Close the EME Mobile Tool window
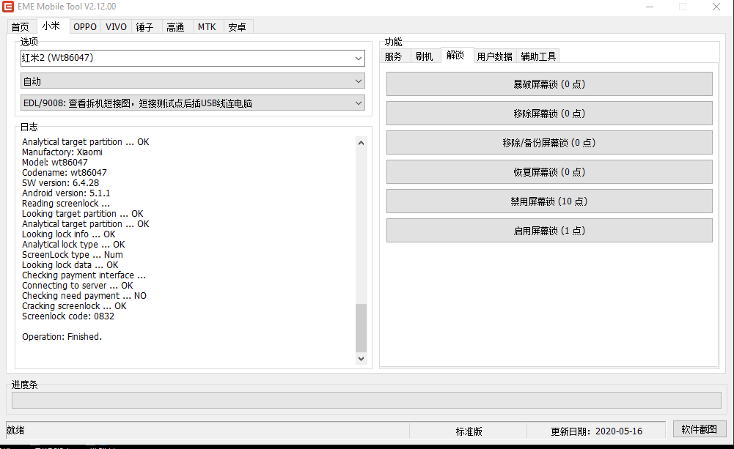Viewport: 734px width, 449px height. [x=716, y=7]
